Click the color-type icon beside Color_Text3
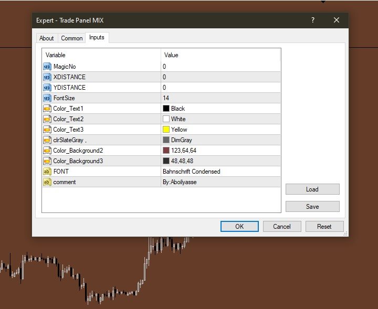The width and height of the screenshot is (378, 309). tap(47, 130)
